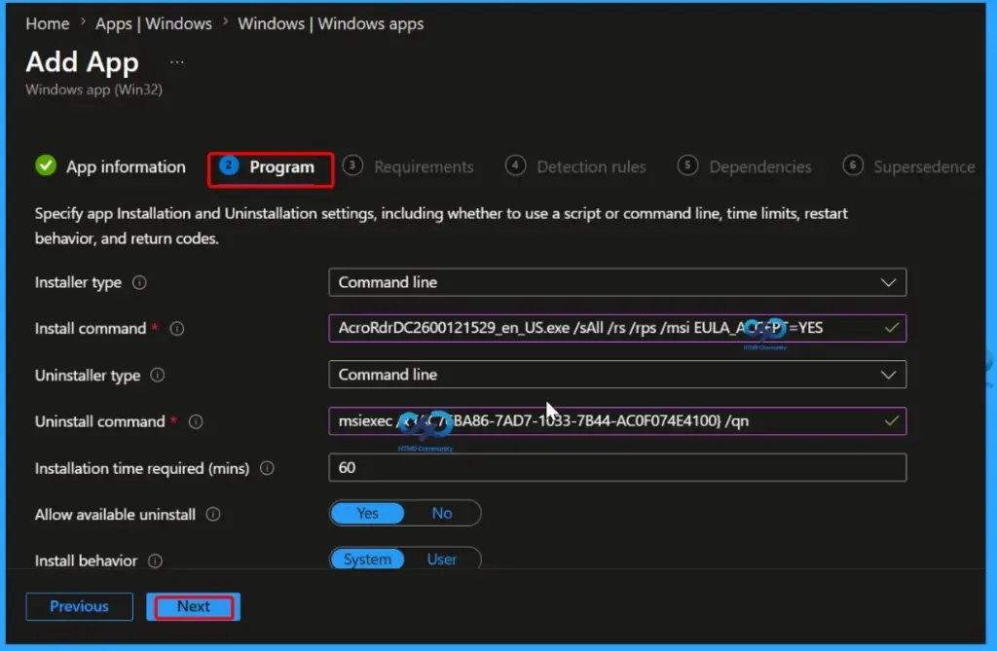This screenshot has height=651, width=997.
Task: Set Allow available uninstall to No
Action: pos(442,513)
